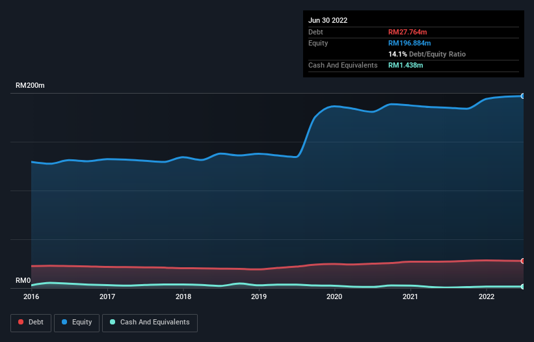Click the 2018 x-axis label
This screenshot has height=342, width=534.
183,296
